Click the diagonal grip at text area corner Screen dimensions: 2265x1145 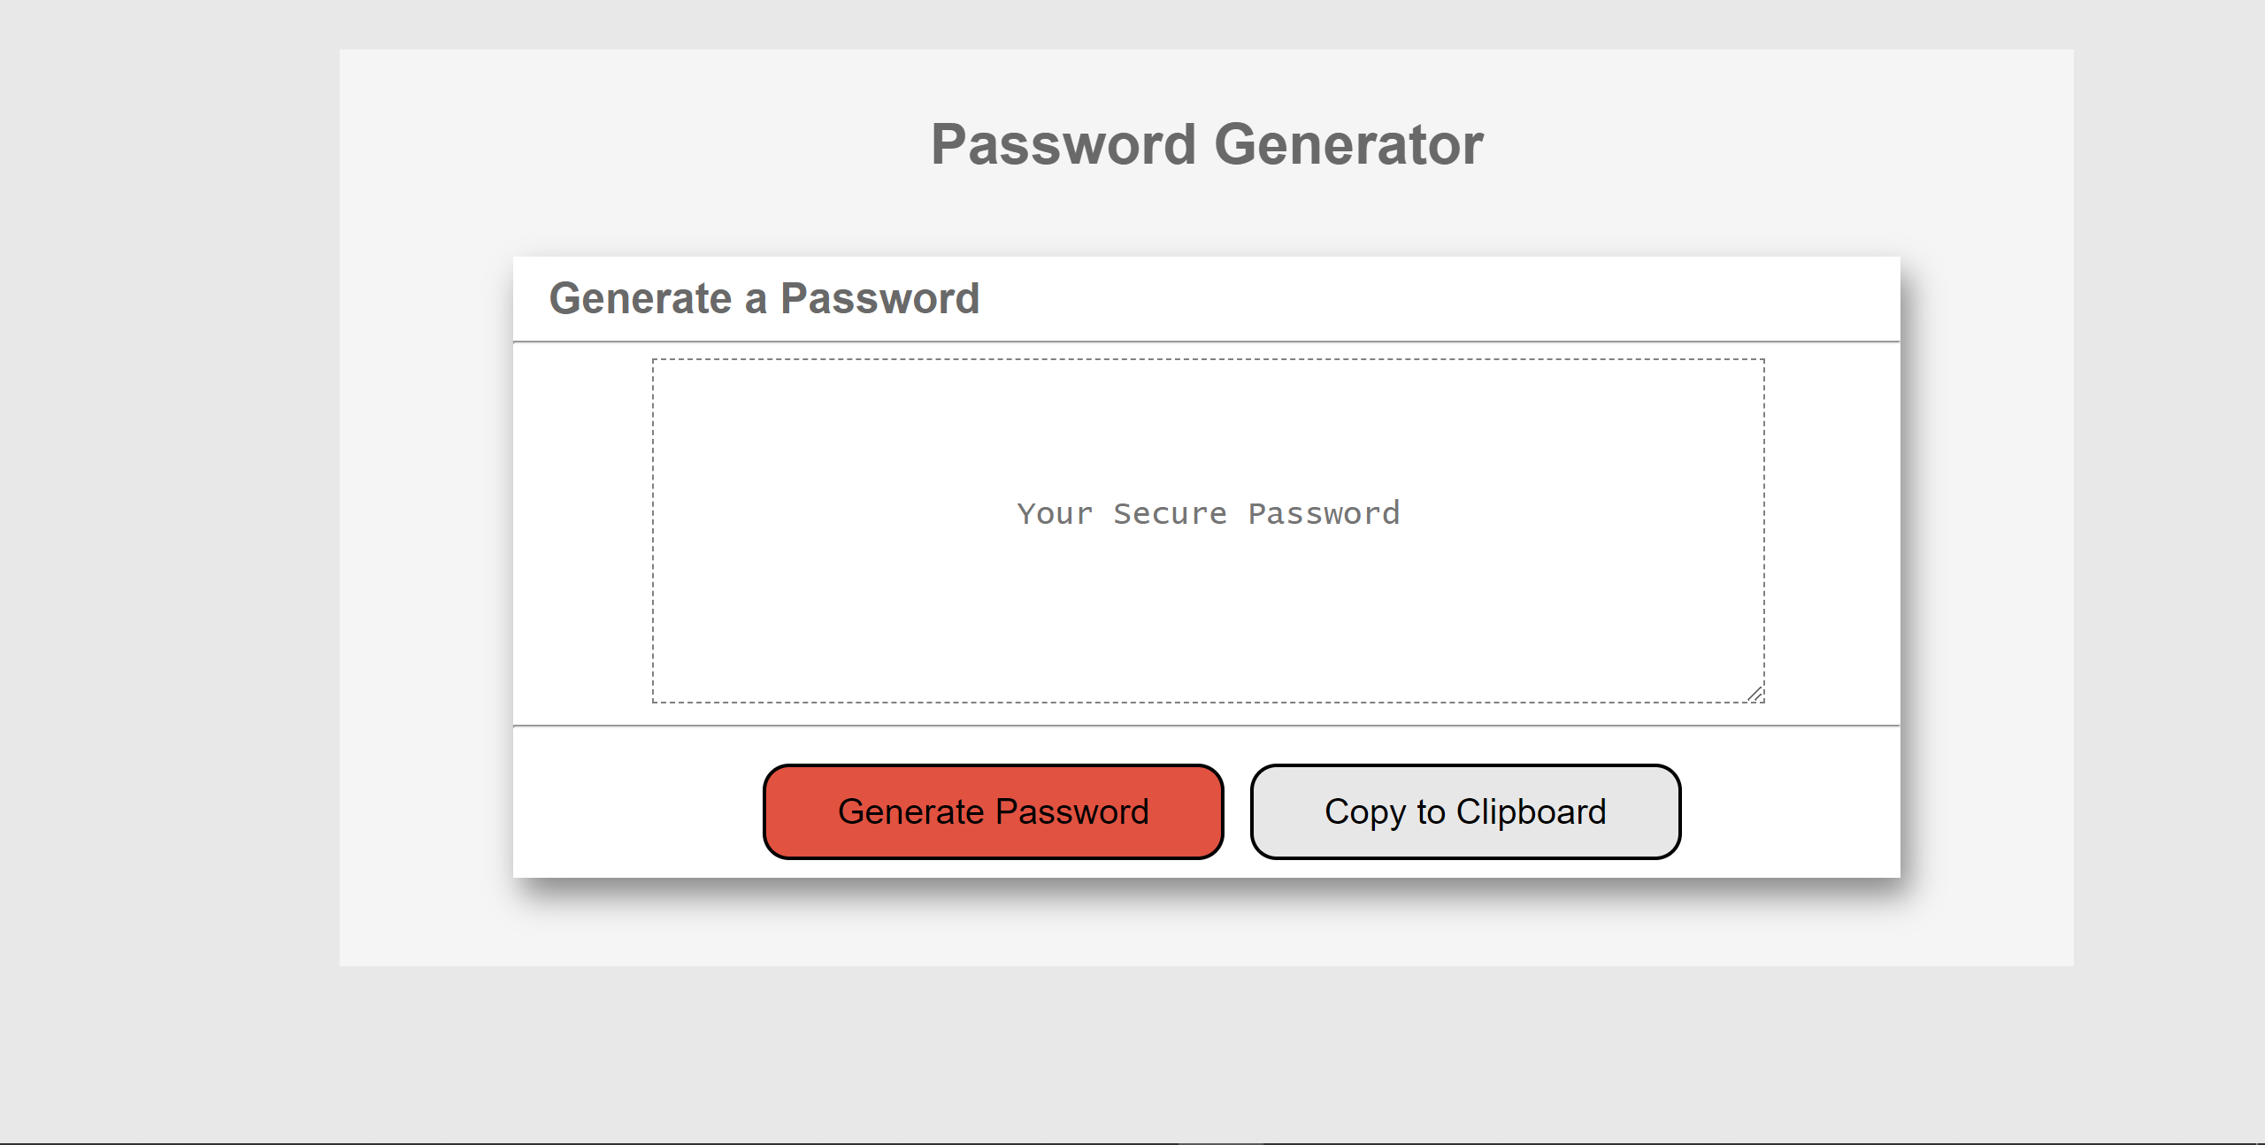coord(1755,695)
